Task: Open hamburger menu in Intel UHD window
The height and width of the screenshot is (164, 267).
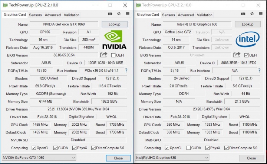Action: (261, 14)
